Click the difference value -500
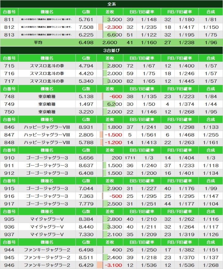The image size is (223, 269). 116,196
